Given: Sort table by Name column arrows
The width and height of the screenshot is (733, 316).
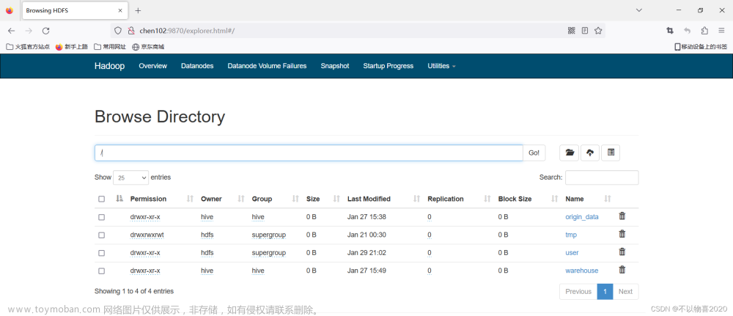Looking at the screenshot, I should click(x=607, y=199).
